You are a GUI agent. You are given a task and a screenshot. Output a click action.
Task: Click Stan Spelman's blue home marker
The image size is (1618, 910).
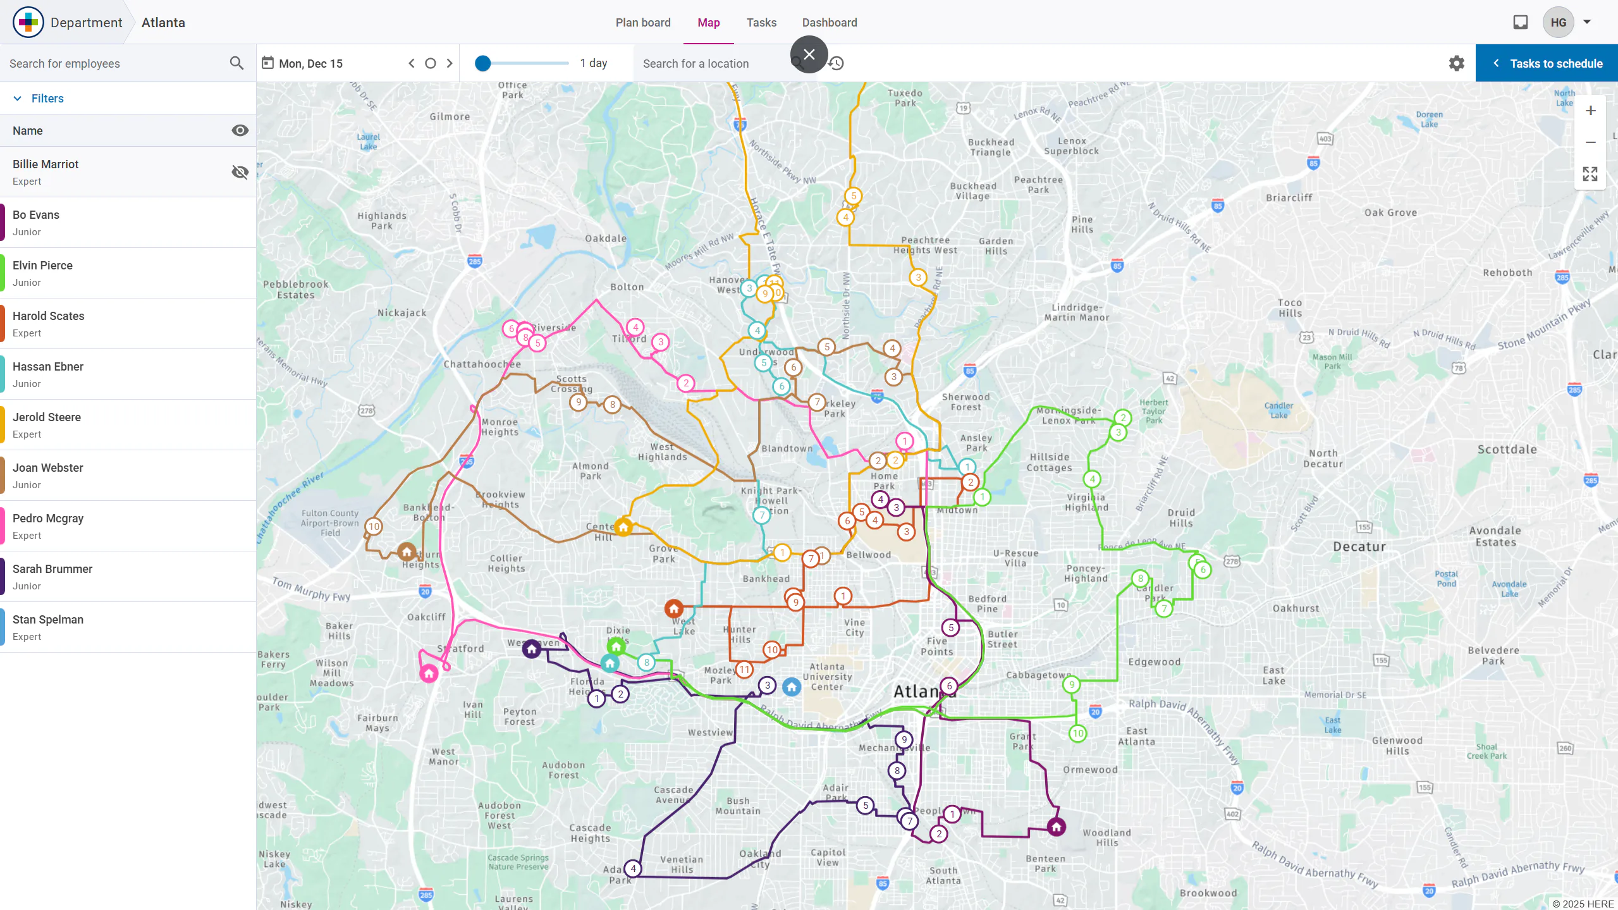792,687
